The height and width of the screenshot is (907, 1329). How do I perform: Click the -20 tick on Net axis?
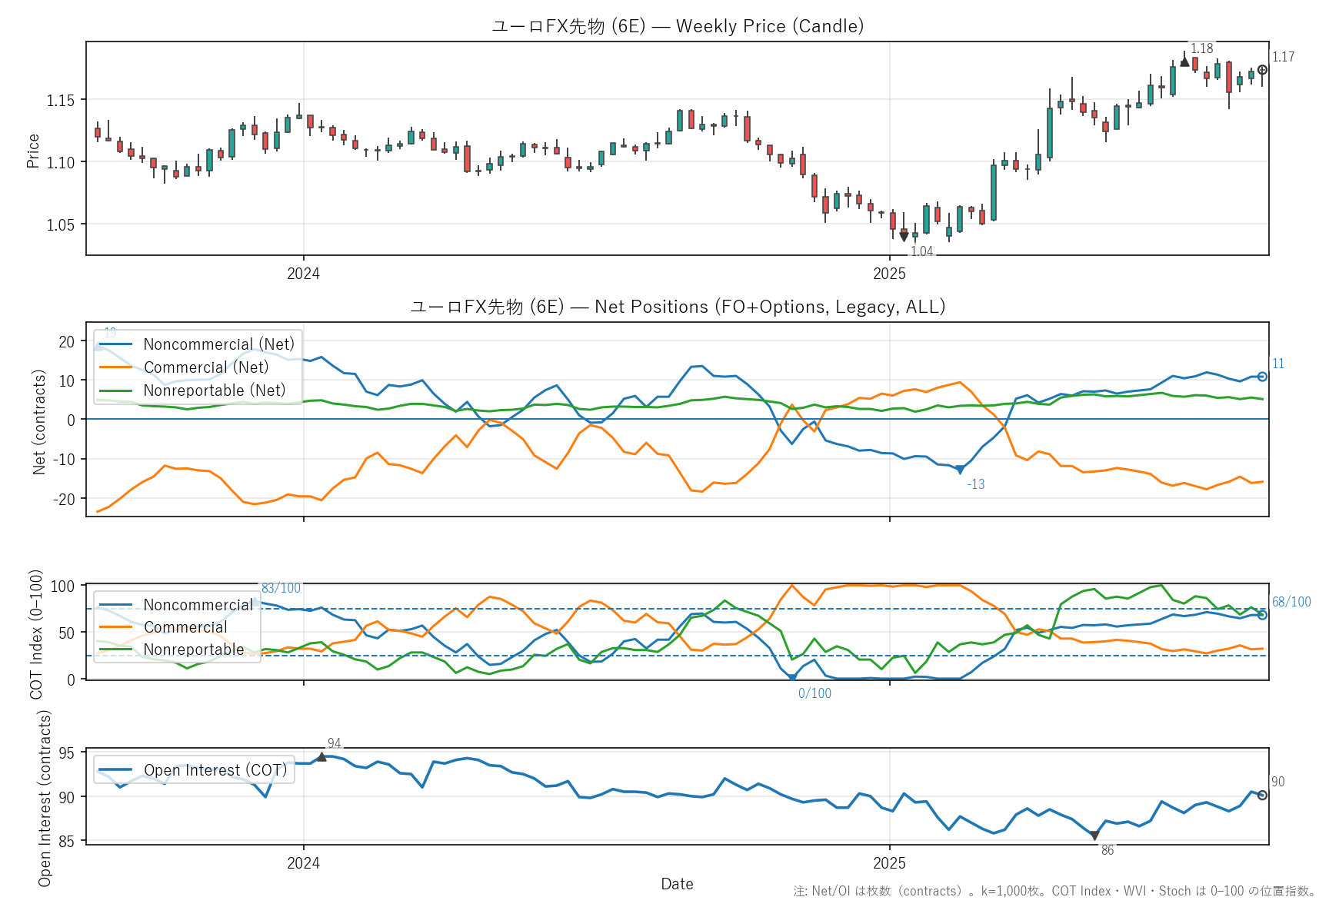(64, 499)
